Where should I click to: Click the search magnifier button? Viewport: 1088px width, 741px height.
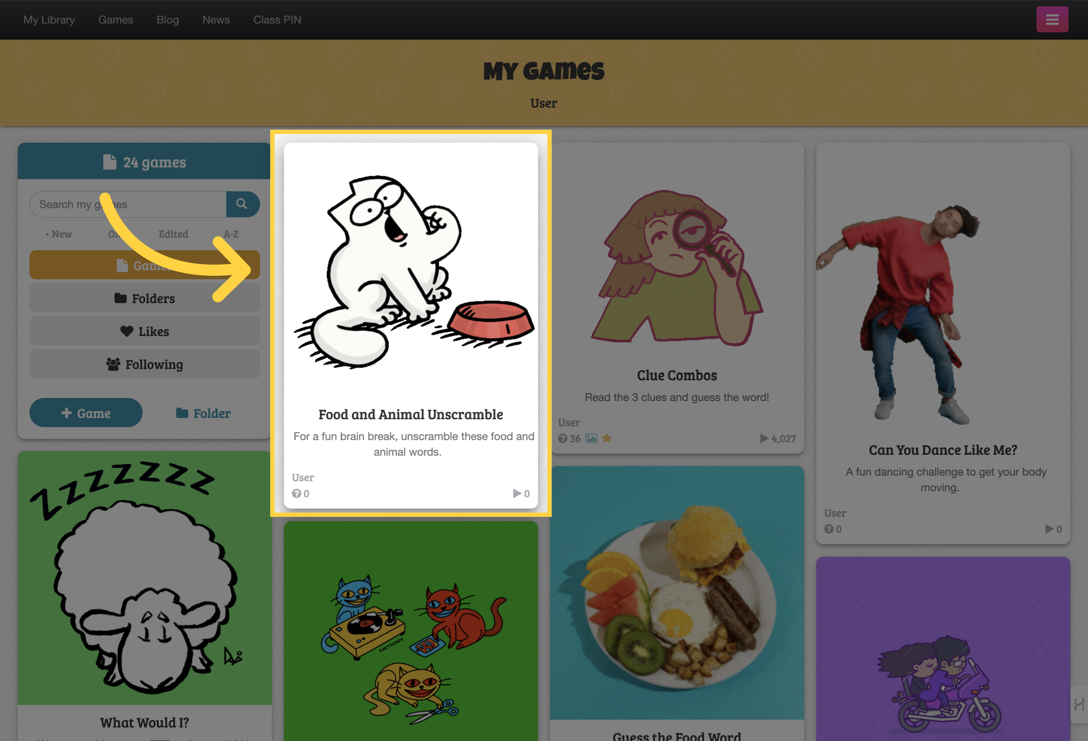pyautogui.click(x=242, y=204)
